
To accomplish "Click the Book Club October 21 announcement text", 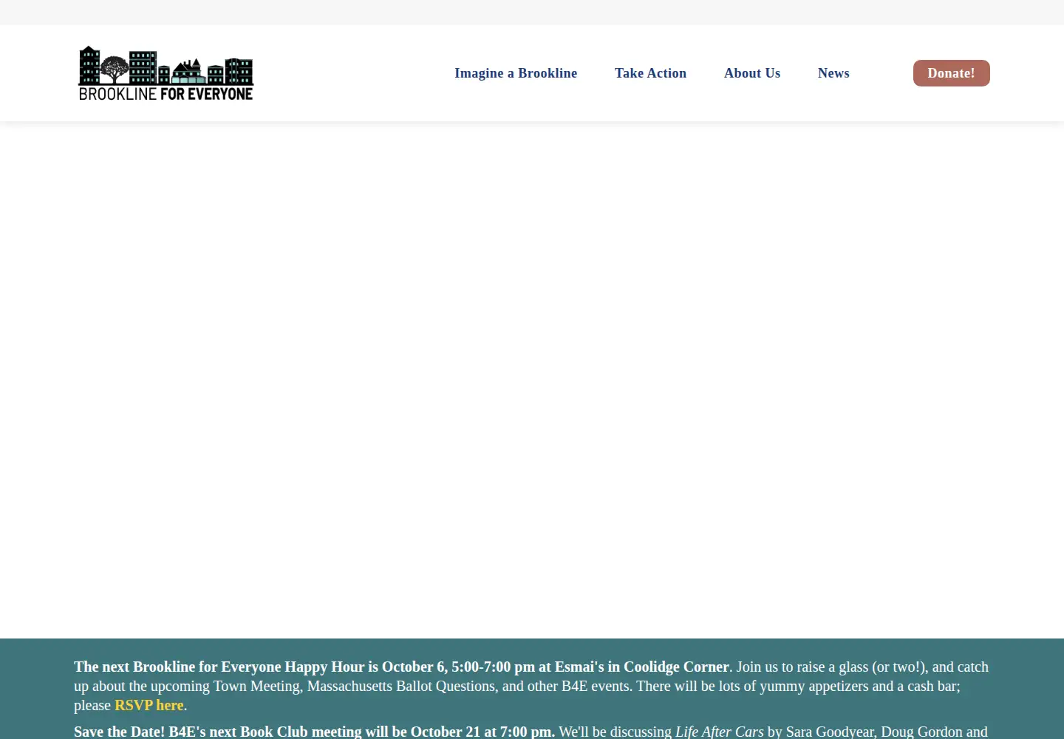I will [x=314, y=732].
